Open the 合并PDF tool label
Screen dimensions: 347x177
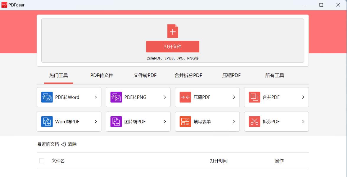pos(271,97)
